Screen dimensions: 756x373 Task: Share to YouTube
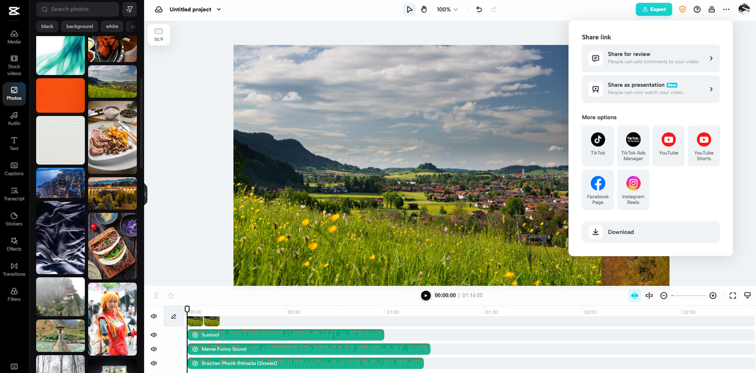pos(669,146)
